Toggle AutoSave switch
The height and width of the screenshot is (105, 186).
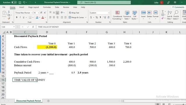(x=14, y=2)
